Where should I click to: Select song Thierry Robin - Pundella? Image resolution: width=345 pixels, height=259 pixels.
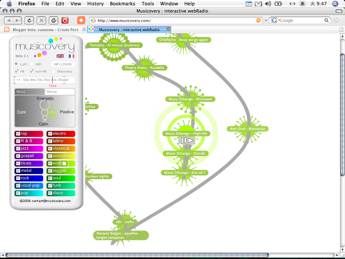[144, 67]
